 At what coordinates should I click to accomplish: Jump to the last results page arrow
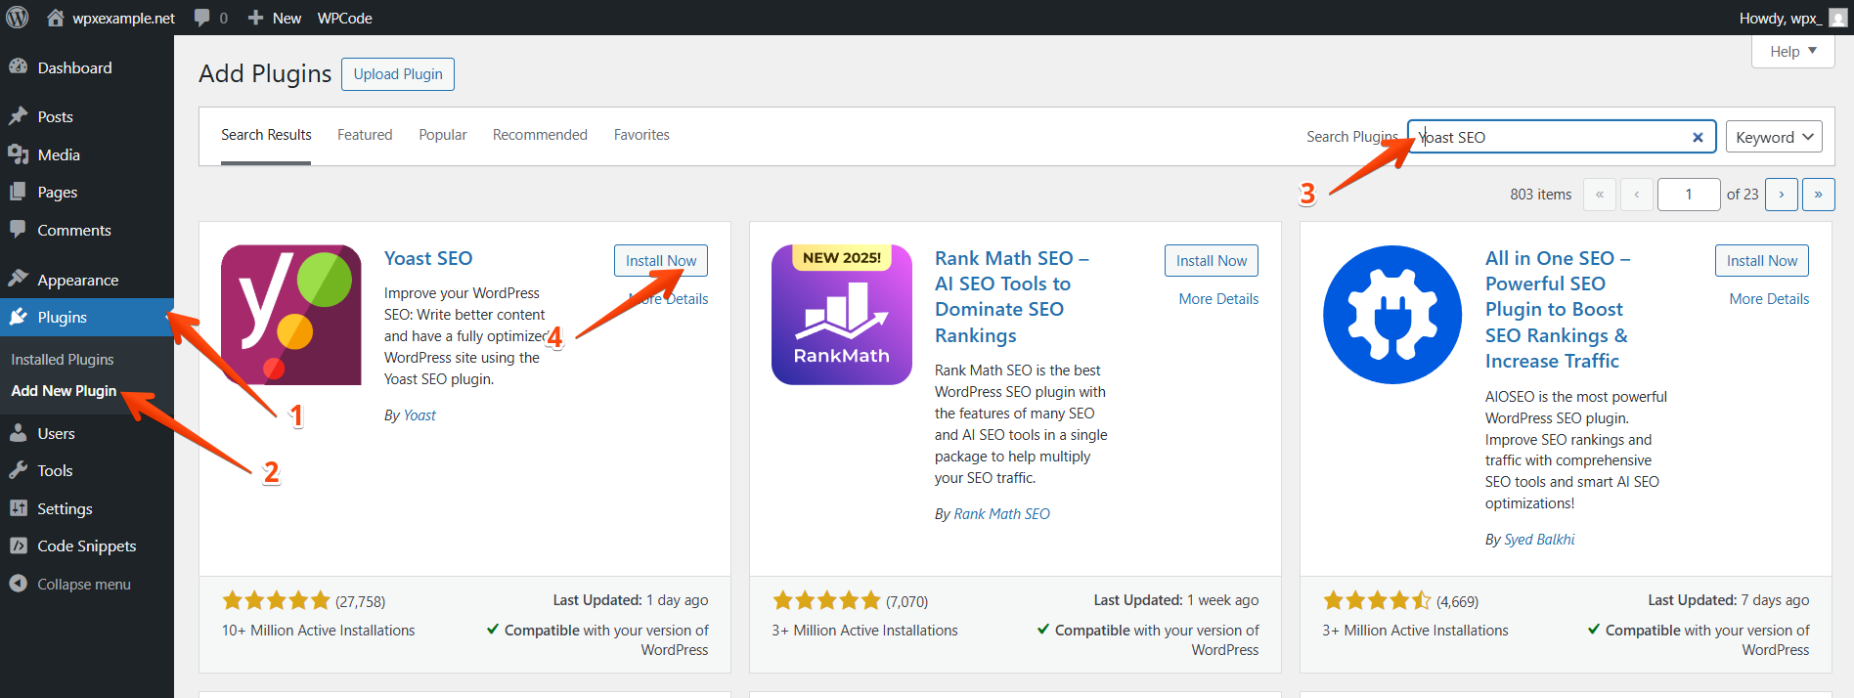coord(1818,195)
